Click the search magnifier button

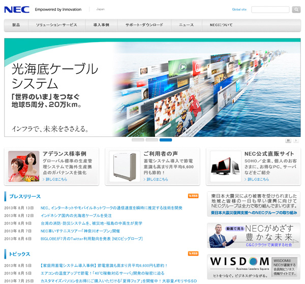[x=296, y=9]
